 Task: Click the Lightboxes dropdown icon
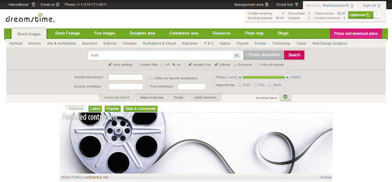(368, 15)
